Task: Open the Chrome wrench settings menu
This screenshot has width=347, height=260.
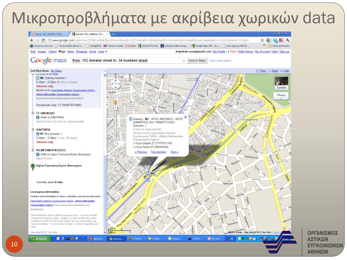Action: tap(287, 40)
